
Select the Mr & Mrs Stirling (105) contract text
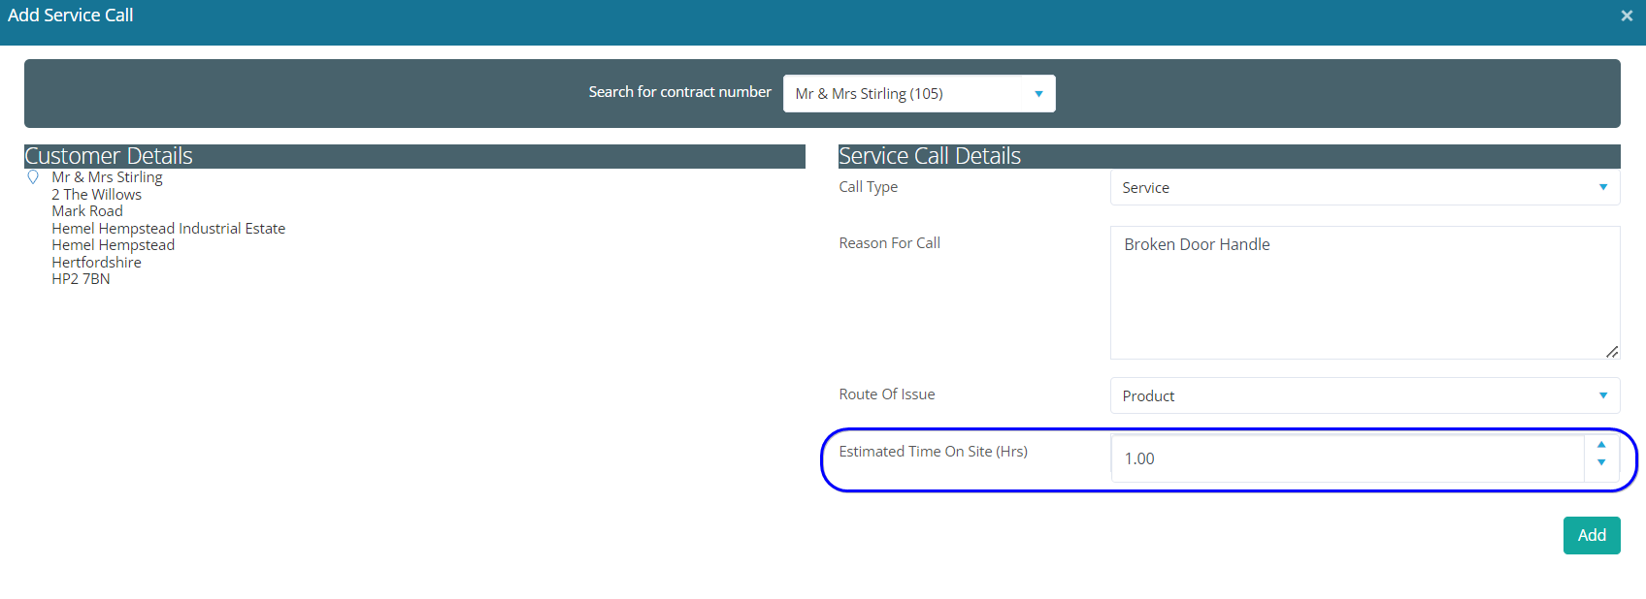click(x=869, y=94)
